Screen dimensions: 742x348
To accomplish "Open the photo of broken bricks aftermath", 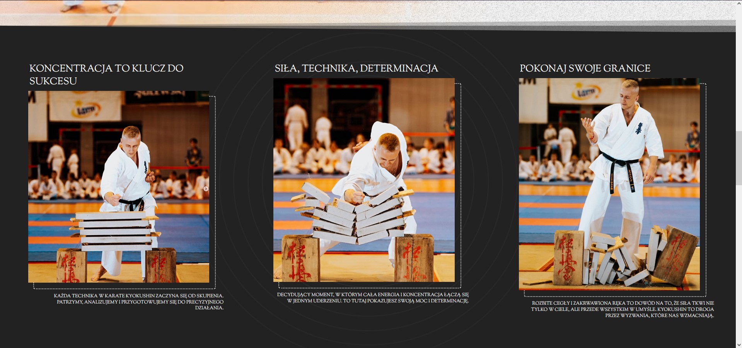I will [x=609, y=184].
